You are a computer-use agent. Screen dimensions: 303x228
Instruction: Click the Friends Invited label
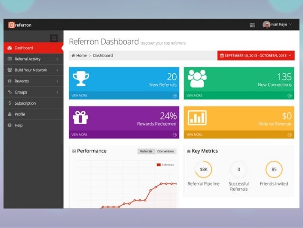pos(274,184)
